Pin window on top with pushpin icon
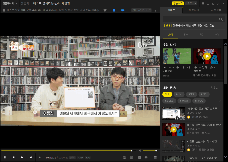This screenshot has height=162, width=228. pos(203,3)
